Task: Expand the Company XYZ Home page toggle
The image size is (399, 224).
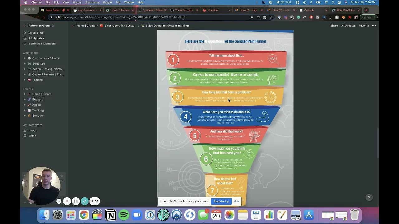Action: pos(25,58)
